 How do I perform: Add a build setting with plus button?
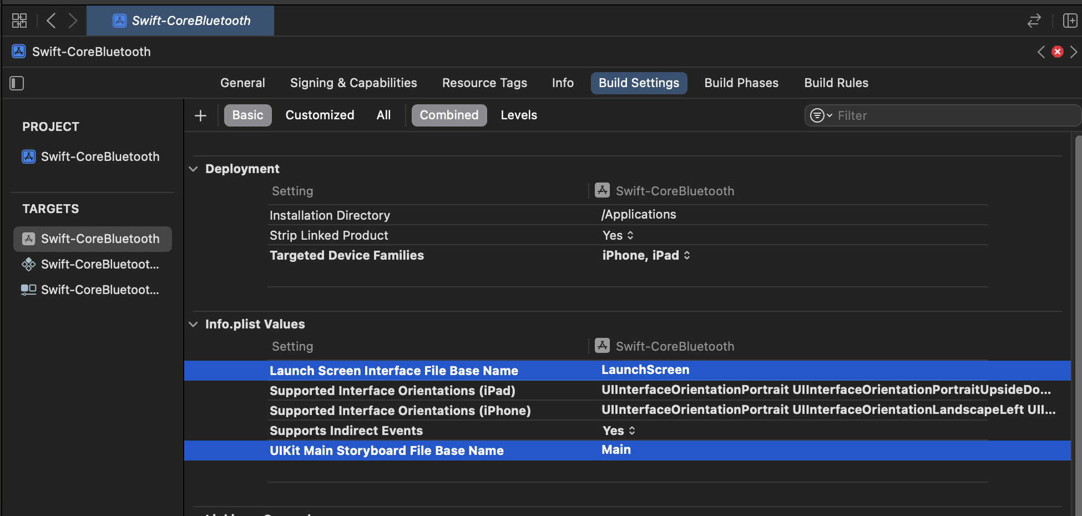point(201,115)
